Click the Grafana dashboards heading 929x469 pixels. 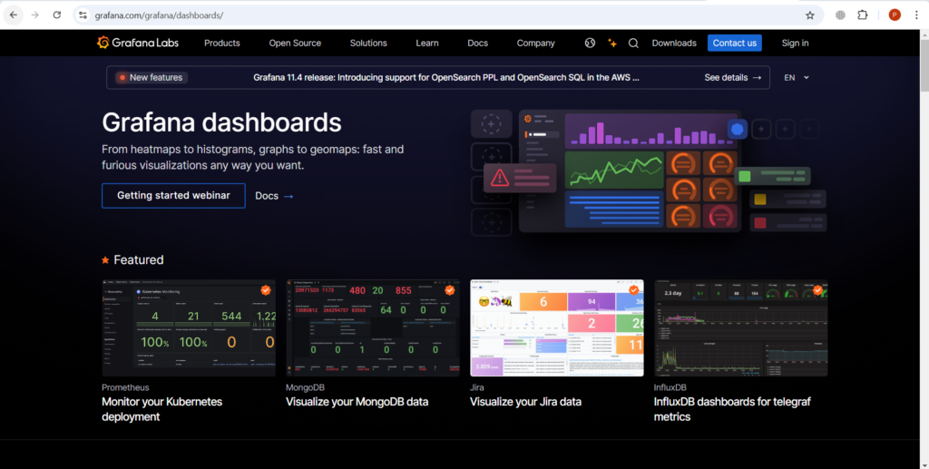click(221, 122)
